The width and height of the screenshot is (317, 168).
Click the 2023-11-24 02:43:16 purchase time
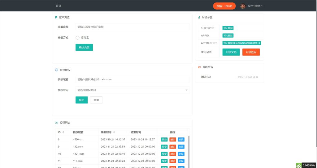click(113, 154)
